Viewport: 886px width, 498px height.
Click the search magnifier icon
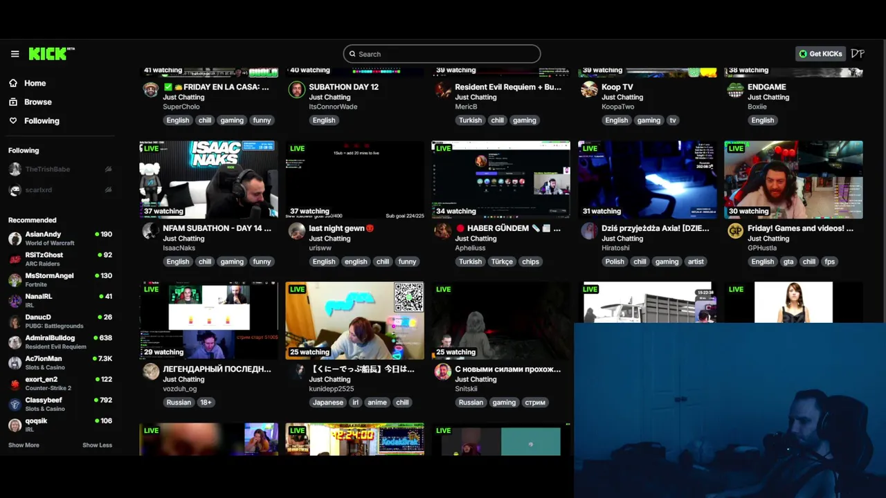tap(352, 54)
